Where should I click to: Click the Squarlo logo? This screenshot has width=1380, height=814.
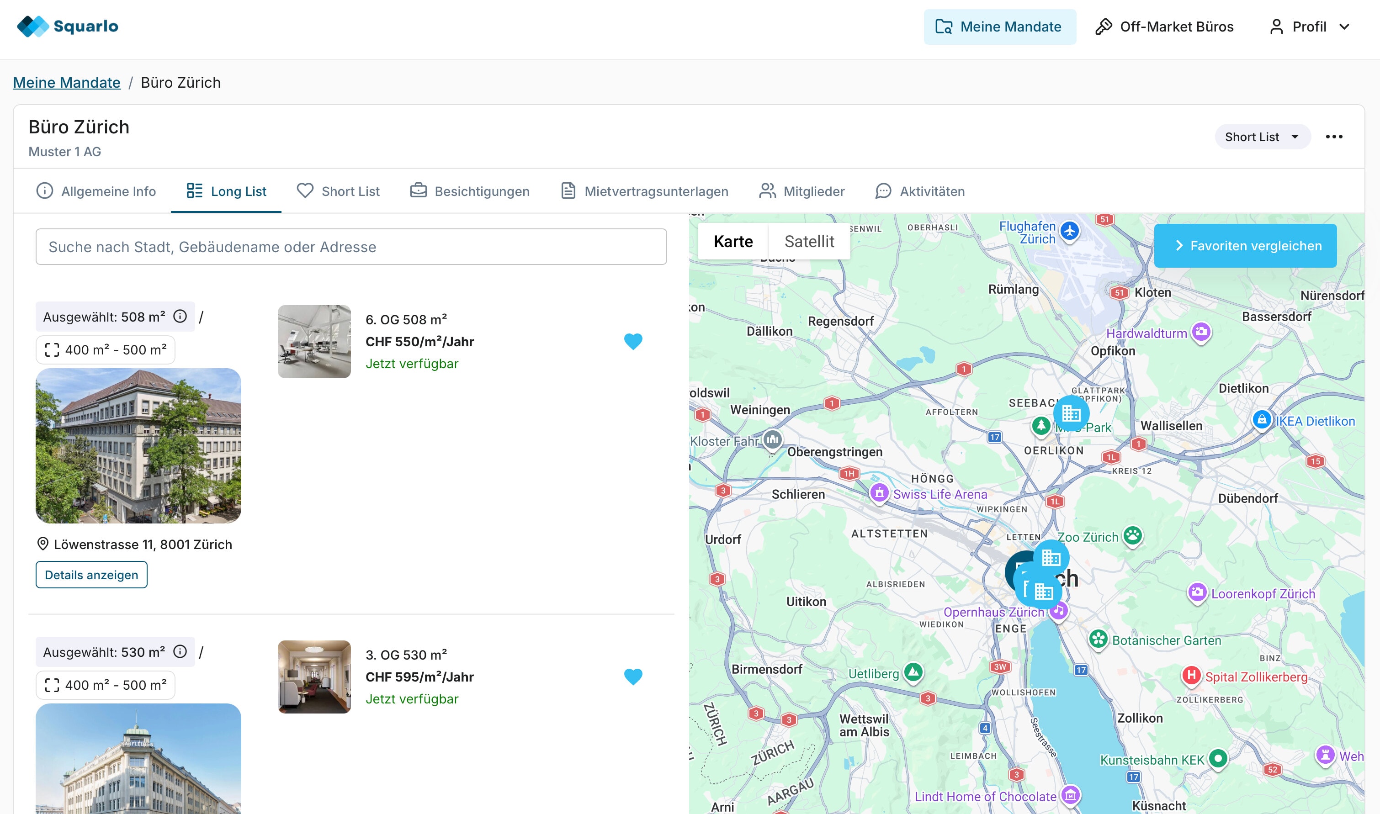[x=68, y=26]
